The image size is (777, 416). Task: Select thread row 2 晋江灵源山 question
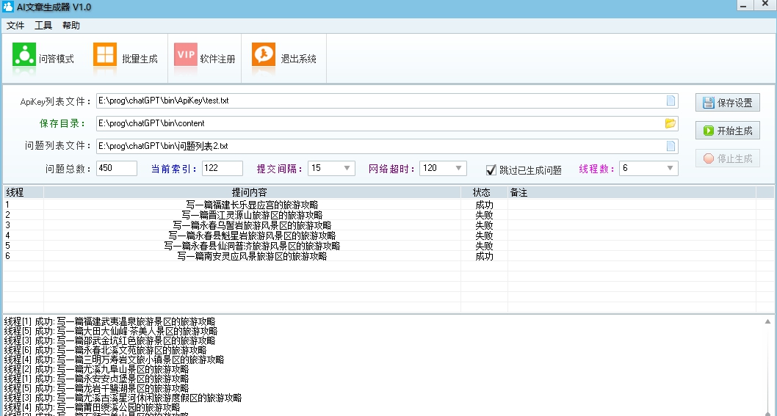click(252, 215)
